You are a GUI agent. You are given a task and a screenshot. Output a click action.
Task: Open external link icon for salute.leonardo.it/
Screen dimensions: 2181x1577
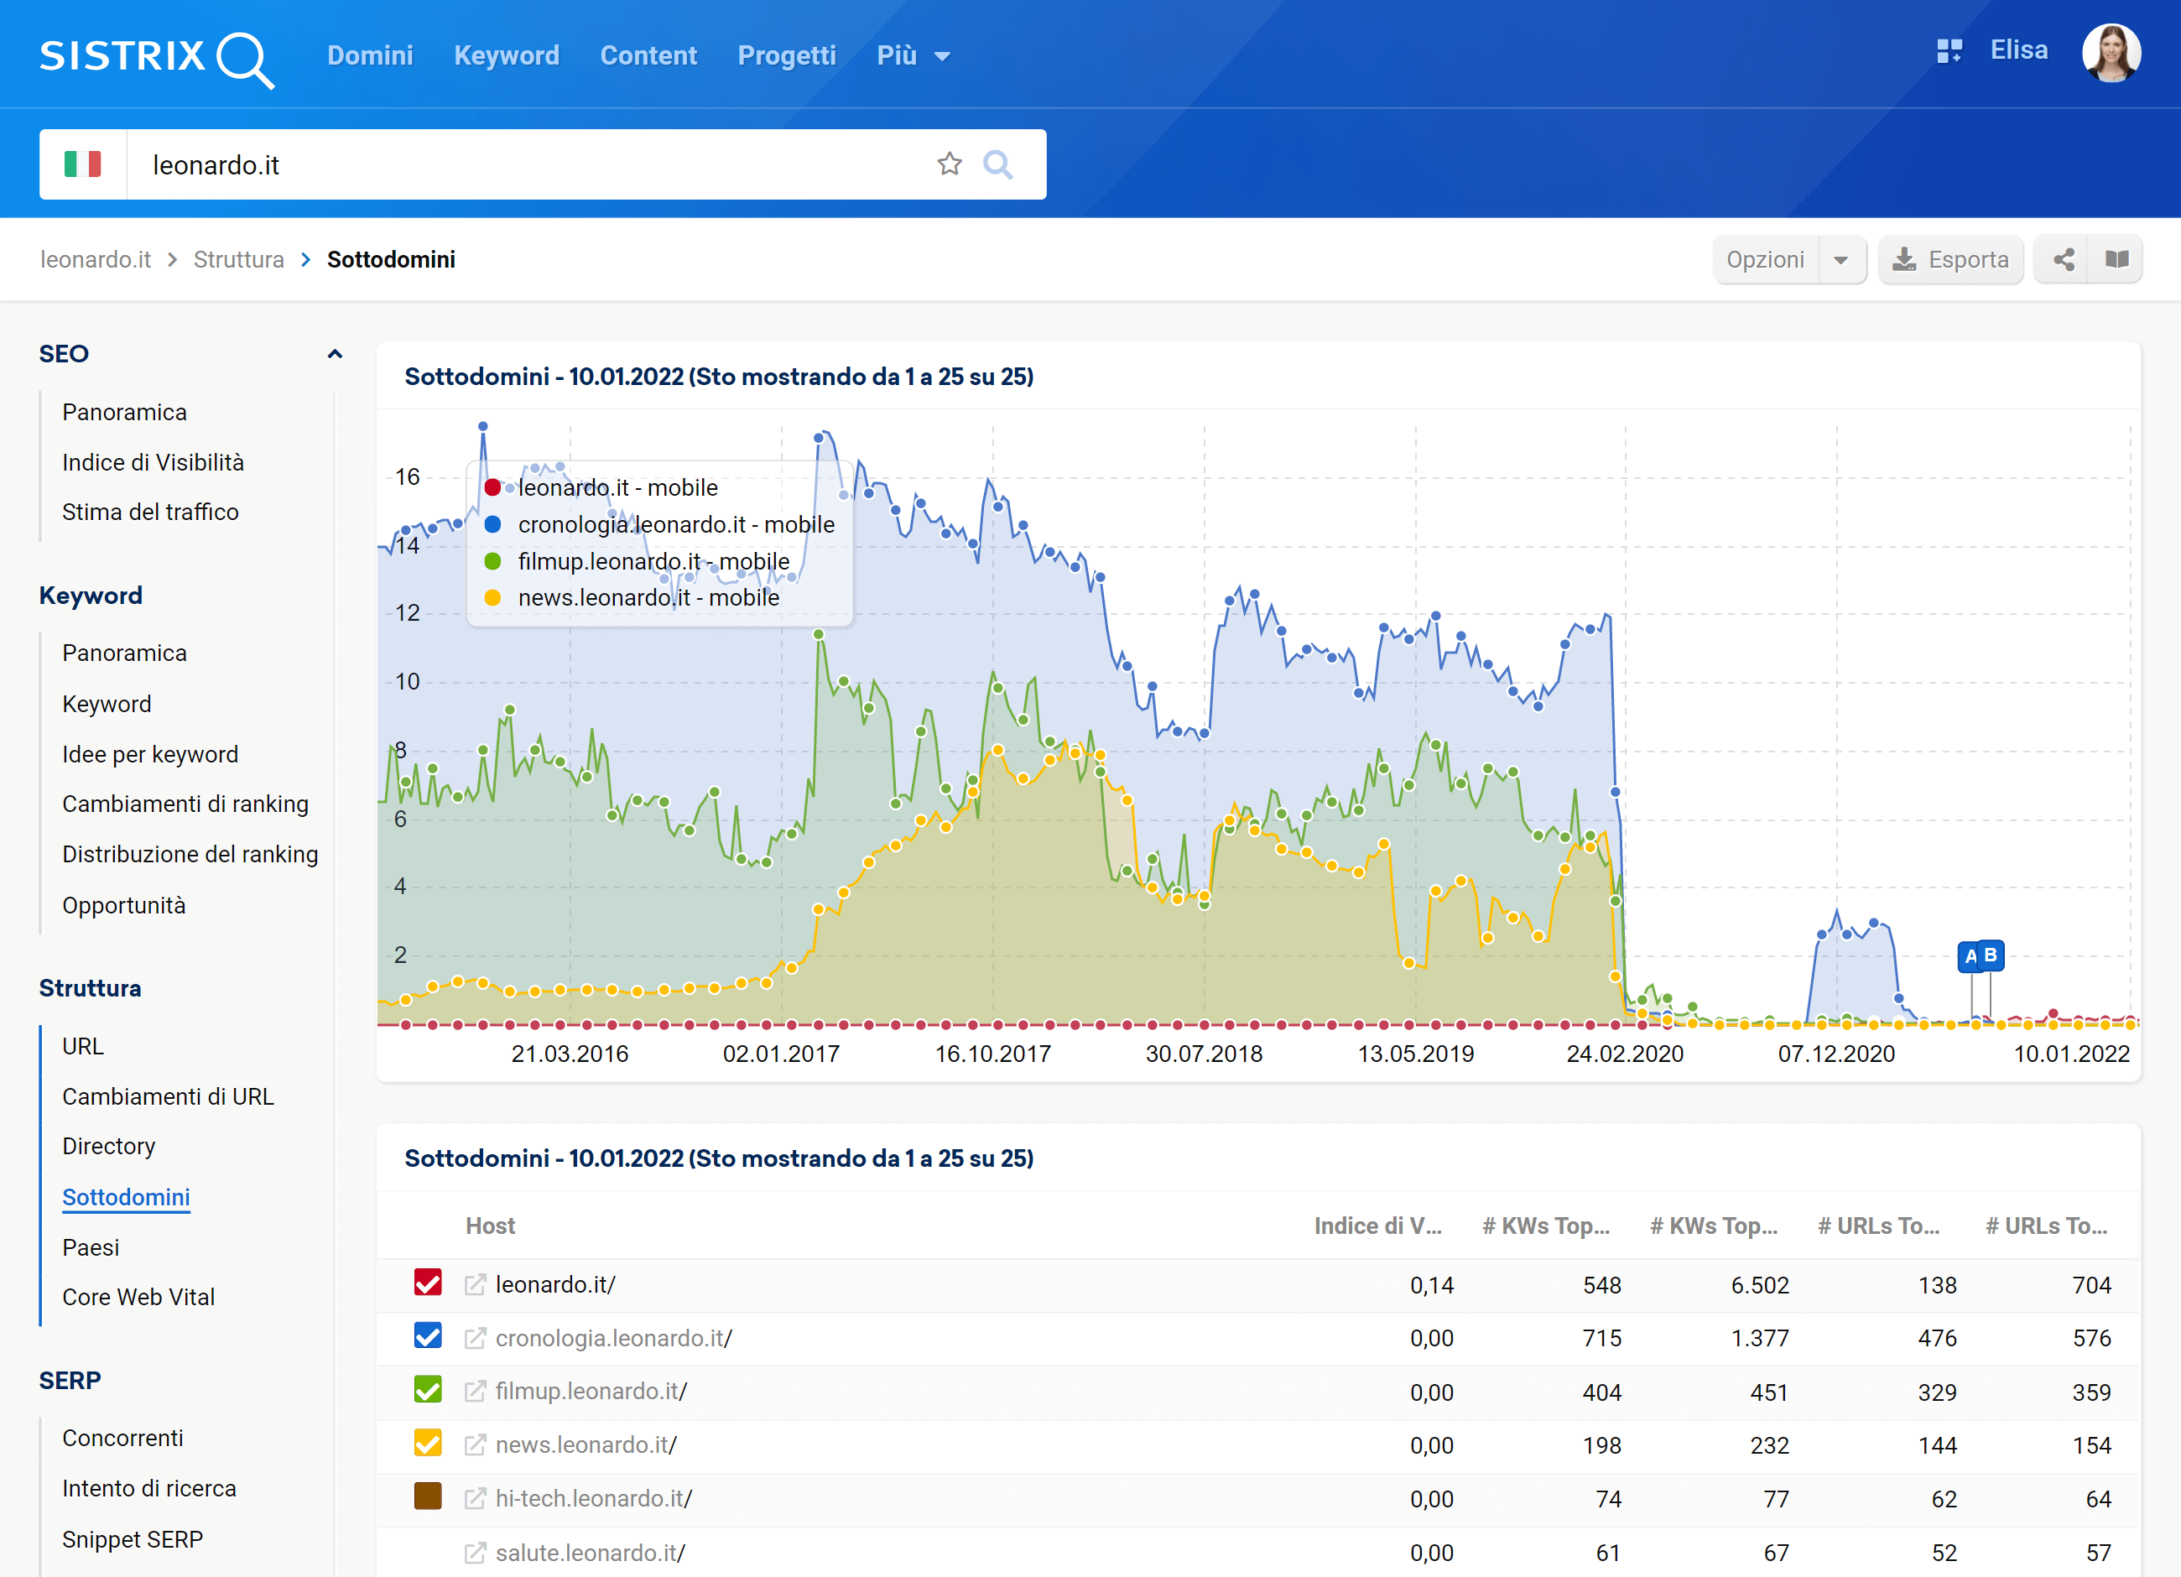point(475,1553)
